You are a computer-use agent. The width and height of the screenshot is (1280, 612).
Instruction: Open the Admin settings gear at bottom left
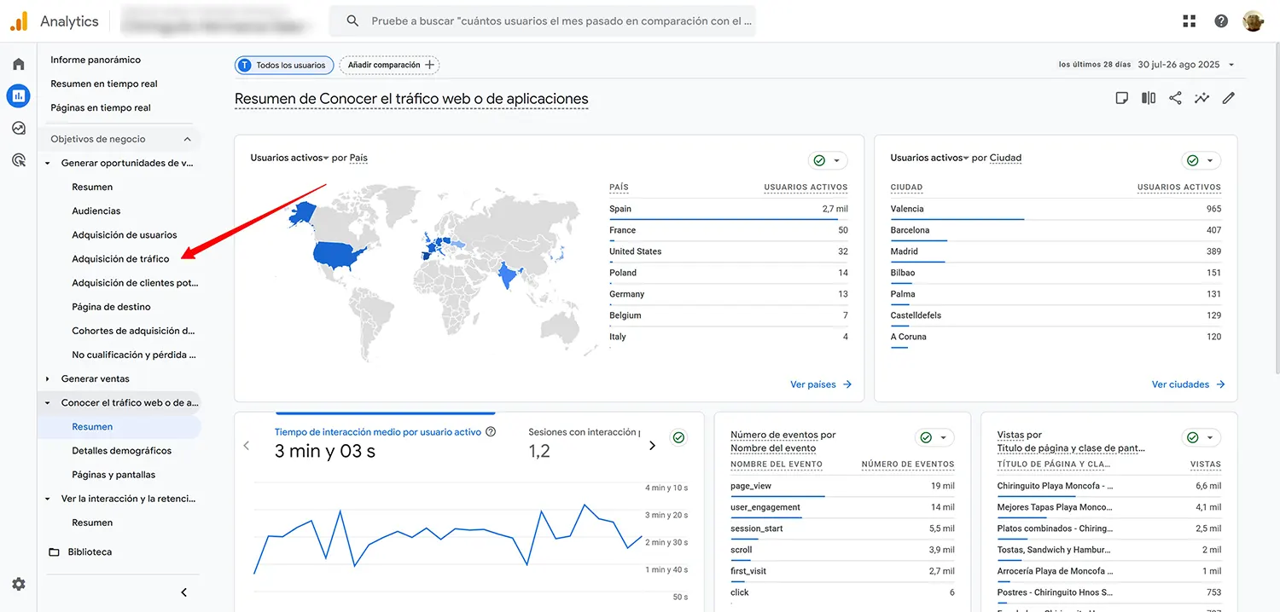[x=19, y=584]
